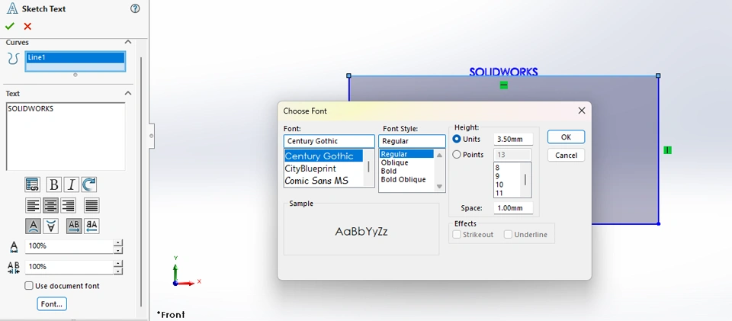Click font style list down arrow
This screenshot has width=732, height=321.
tap(439, 186)
